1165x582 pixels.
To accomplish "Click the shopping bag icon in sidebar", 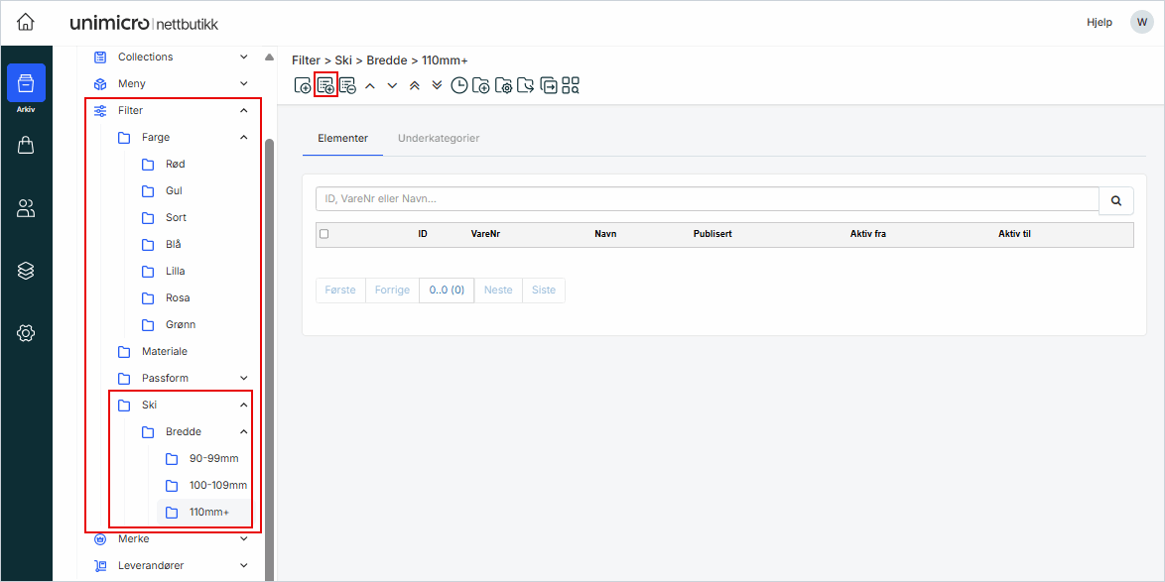I will [x=26, y=146].
